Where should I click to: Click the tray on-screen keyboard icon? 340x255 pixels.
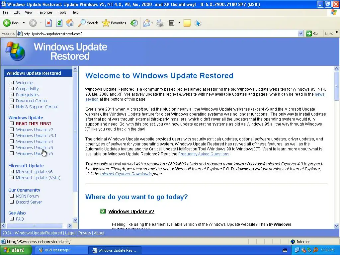click(285, 250)
